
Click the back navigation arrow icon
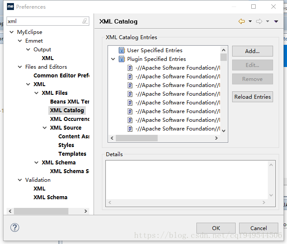tap(242, 21)
